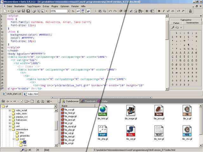Image resolution: width=203 pixels, height=152 pixels.
Task: Click line 11 background-color code line
Action: (31, 35)
